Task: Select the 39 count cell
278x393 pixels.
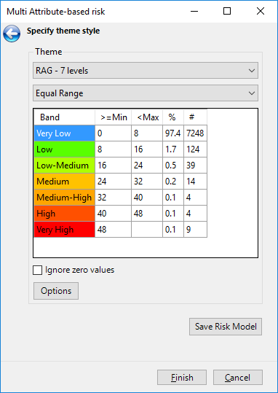Action: [x=195, y=166]
